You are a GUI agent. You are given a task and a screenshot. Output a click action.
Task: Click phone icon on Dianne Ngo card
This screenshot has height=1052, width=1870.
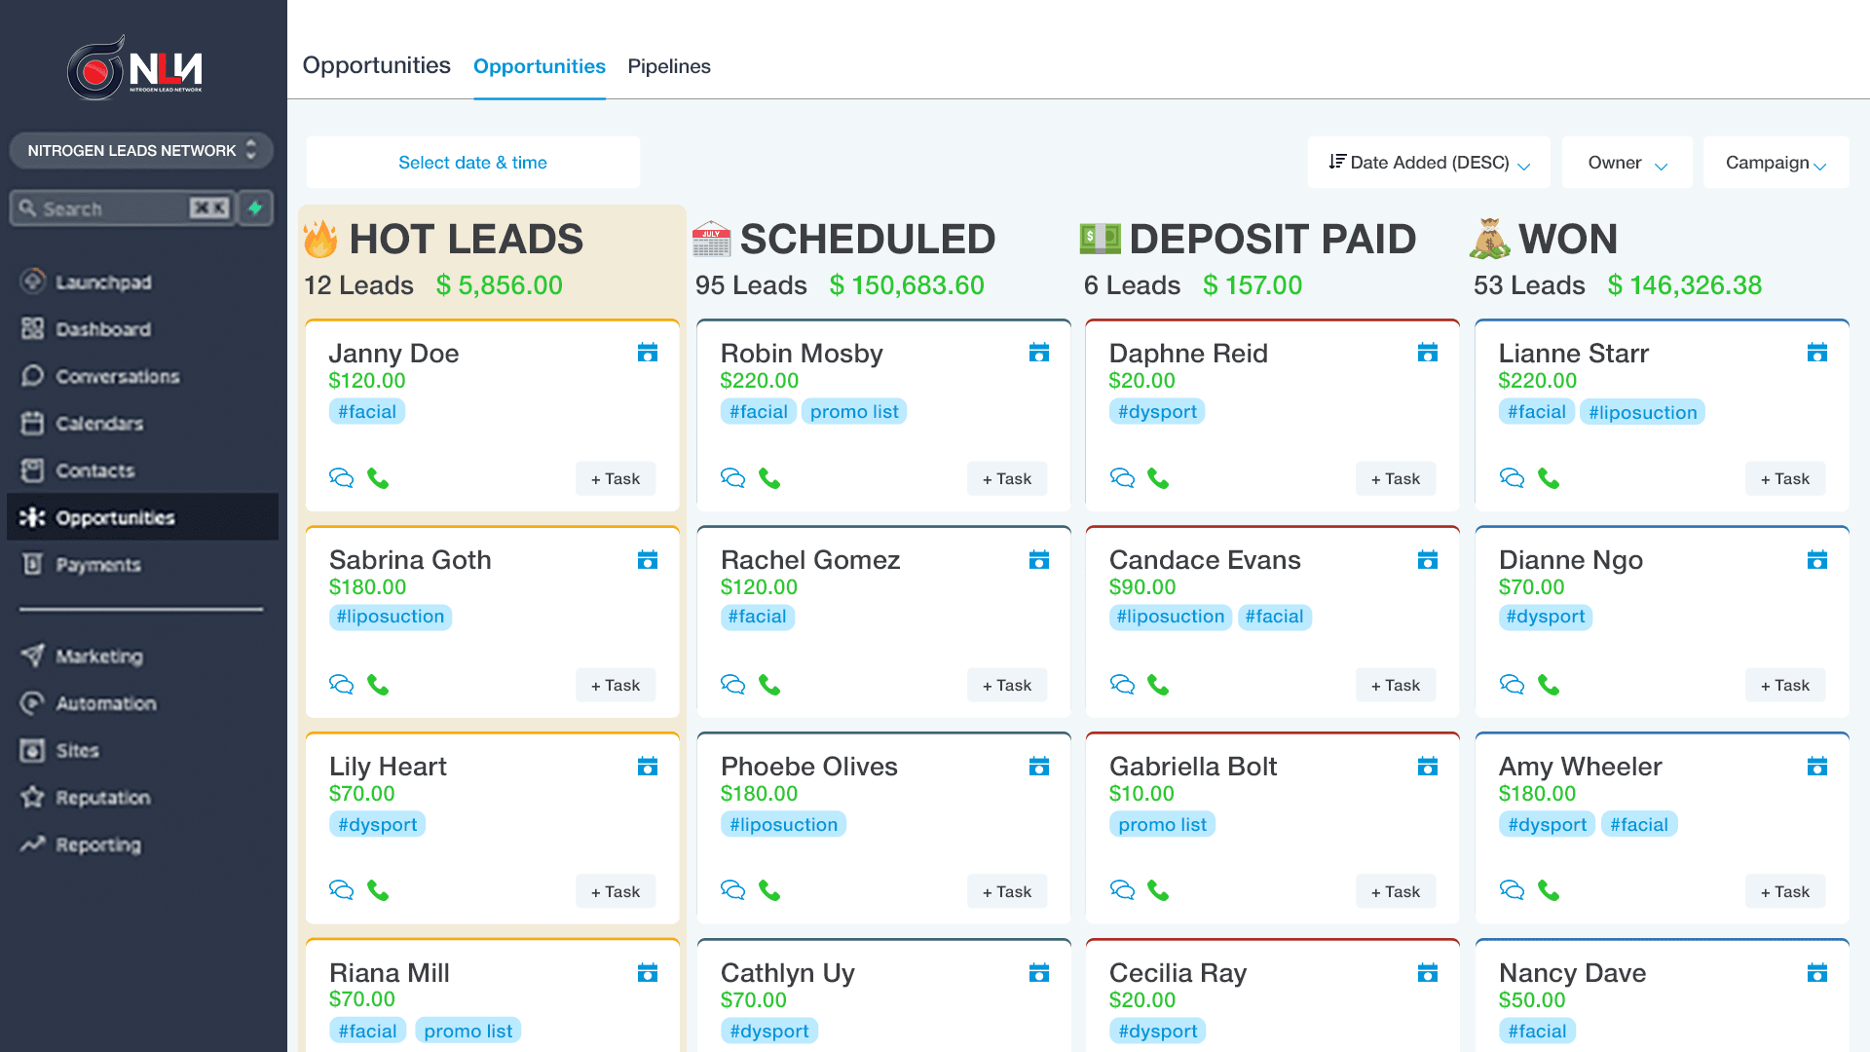[1548, 685]
